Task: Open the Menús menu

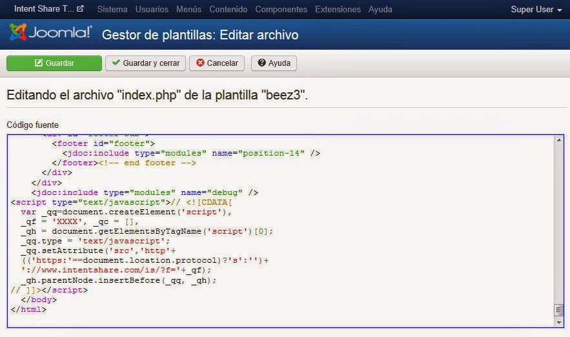Action: pos(188,9)
